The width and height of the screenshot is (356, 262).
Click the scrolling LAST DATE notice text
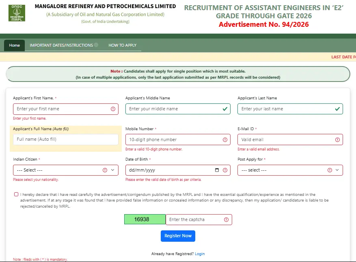pyautogui.click(x=343, y=57)
